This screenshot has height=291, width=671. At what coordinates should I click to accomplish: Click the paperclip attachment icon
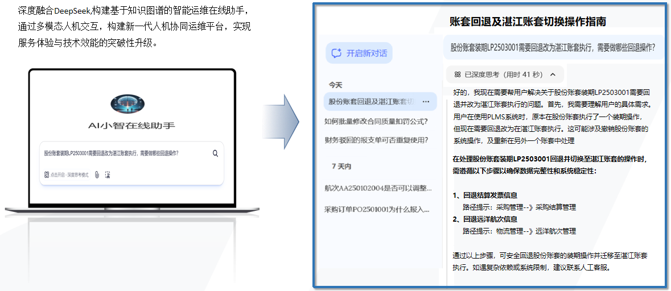click(x=97, y=174)
